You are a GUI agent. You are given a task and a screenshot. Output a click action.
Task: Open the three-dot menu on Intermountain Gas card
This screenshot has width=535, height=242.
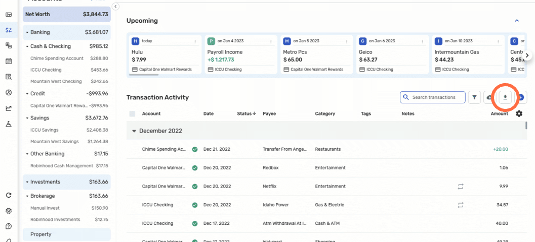point(498,41)
